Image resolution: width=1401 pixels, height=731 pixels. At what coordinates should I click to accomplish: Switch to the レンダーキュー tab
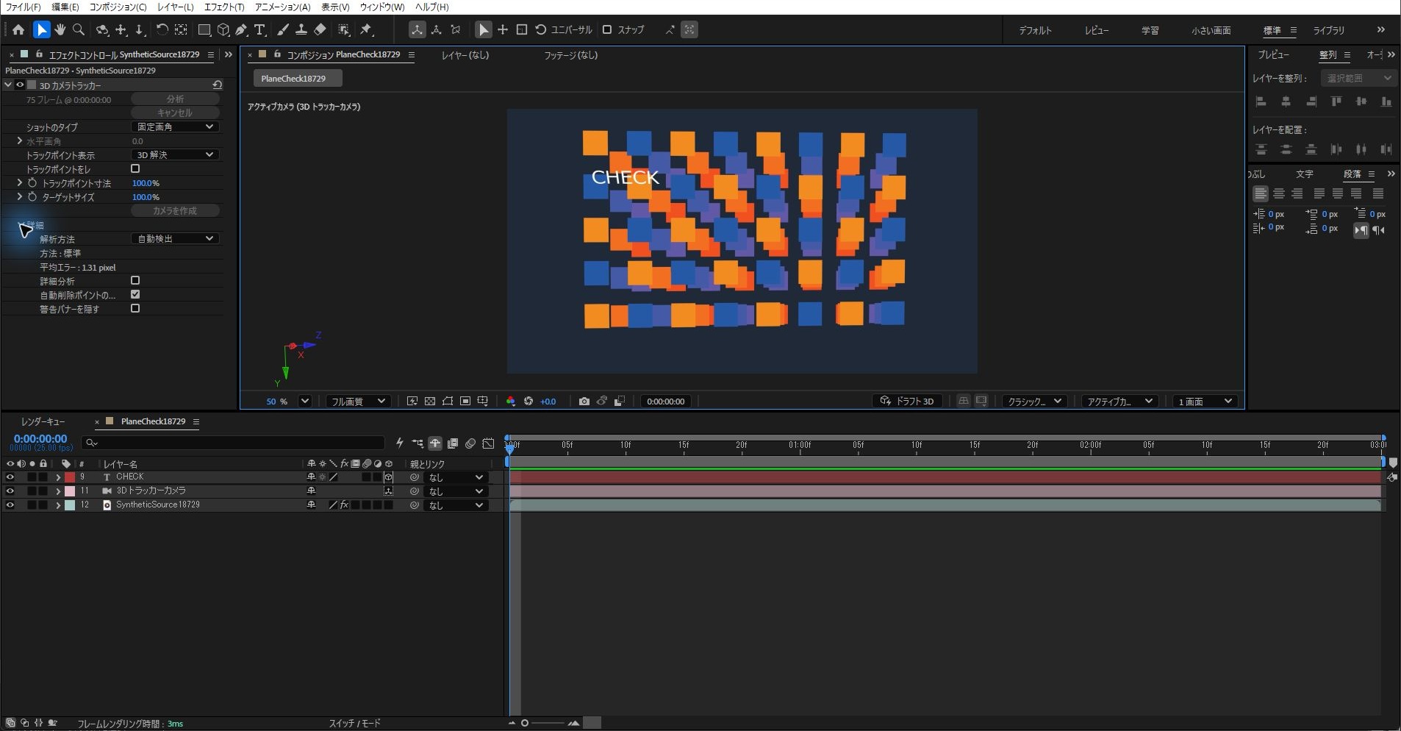click(x=43, y=421)
